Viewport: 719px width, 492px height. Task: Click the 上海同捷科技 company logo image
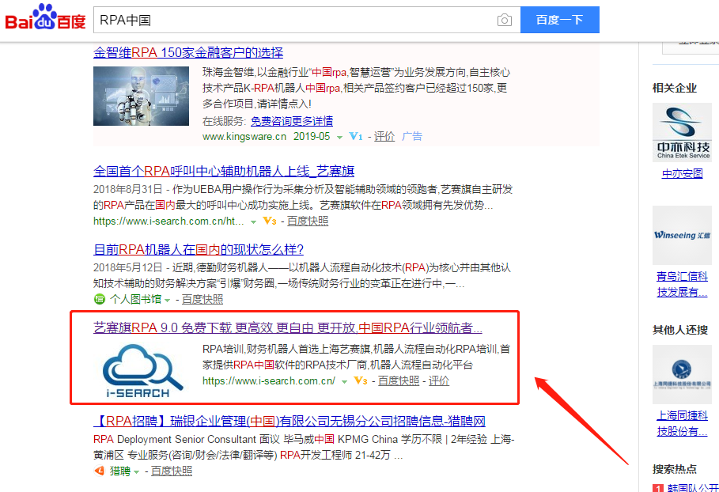[x=683, y=375]
